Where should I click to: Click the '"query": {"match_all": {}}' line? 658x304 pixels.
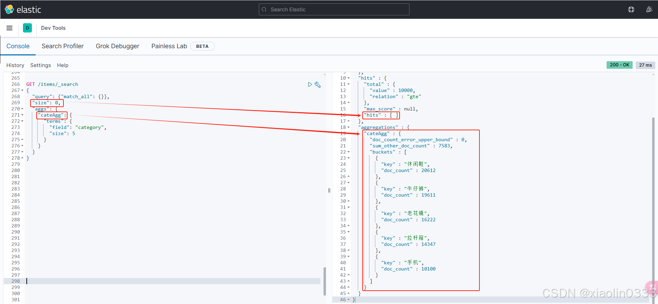(71, 97)
